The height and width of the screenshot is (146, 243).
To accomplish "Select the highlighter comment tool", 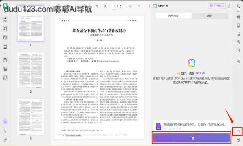I will [x=5, y=19].
